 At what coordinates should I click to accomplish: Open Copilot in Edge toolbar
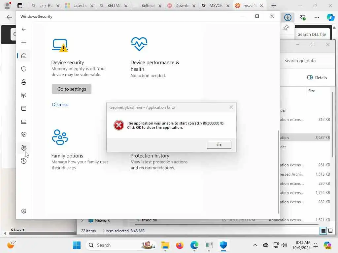[330, 17]
